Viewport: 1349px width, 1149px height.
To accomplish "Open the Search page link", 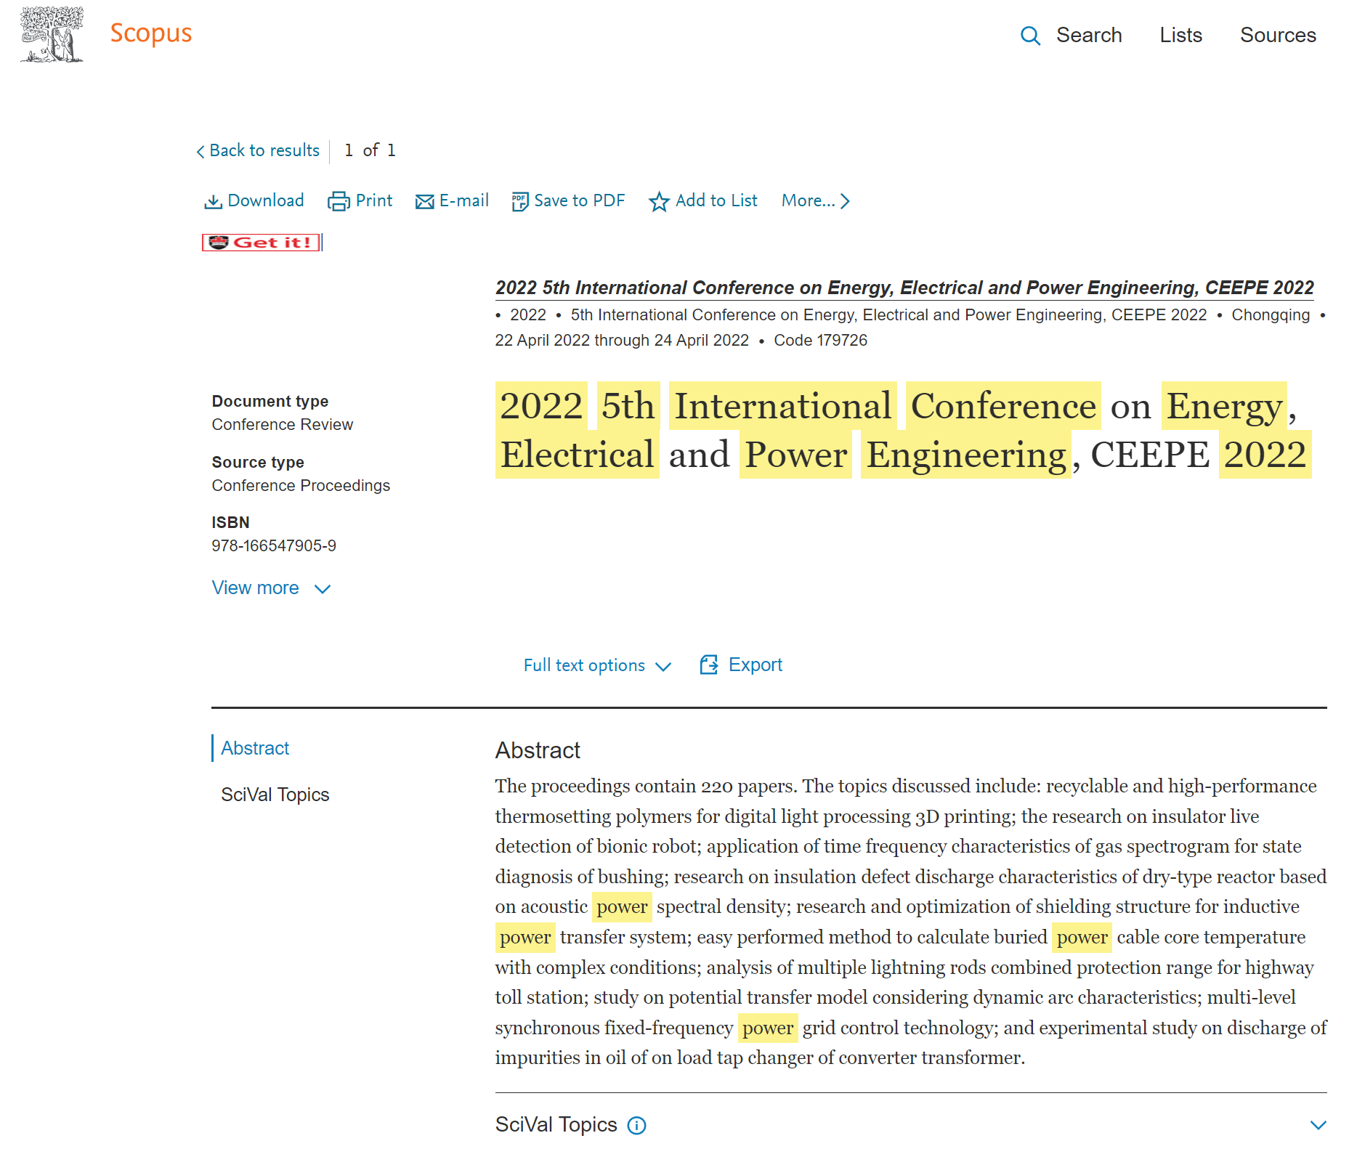I will point(1088,35).
